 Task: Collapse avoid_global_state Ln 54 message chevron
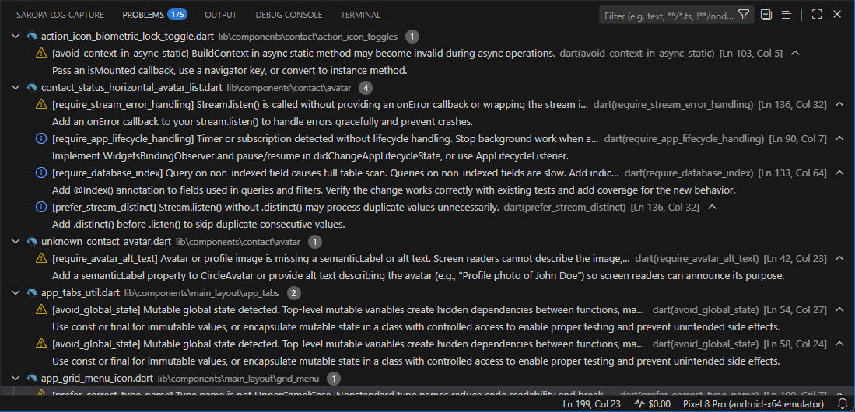839,309
